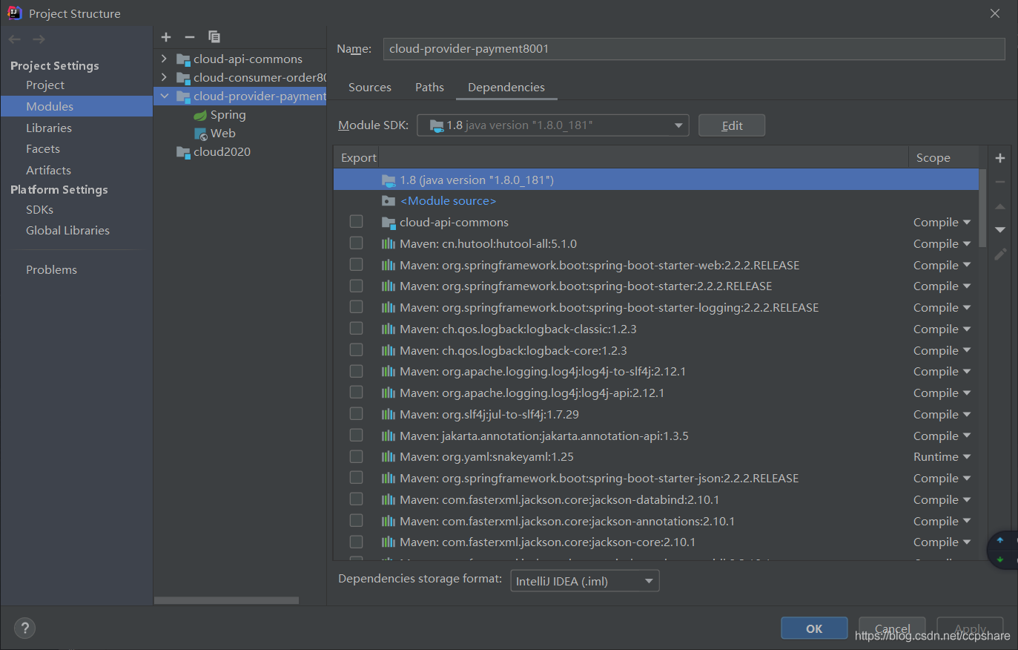Click the Edit SDK button
This screenshot has height=650, width=1018.
pyautogui.click(x=732, y=125)
